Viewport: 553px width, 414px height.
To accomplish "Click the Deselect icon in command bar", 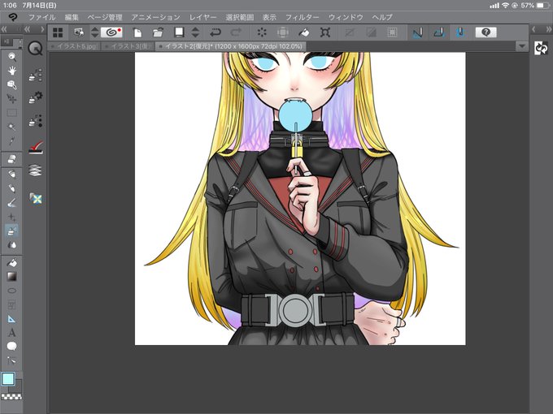I will click(x=350, y=32).
